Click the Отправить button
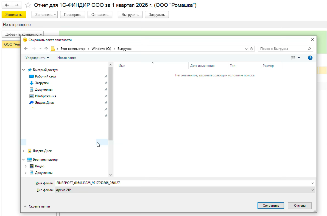327x216 pixels. point(100,15)
